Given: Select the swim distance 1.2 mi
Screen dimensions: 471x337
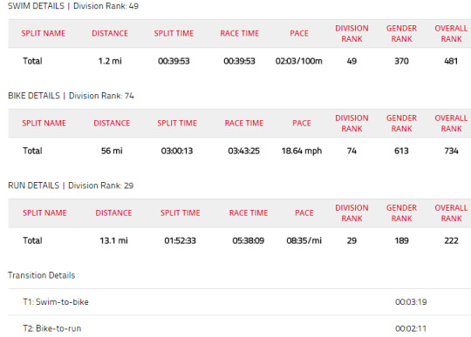Looking at the screenshot, I should 110,61.
